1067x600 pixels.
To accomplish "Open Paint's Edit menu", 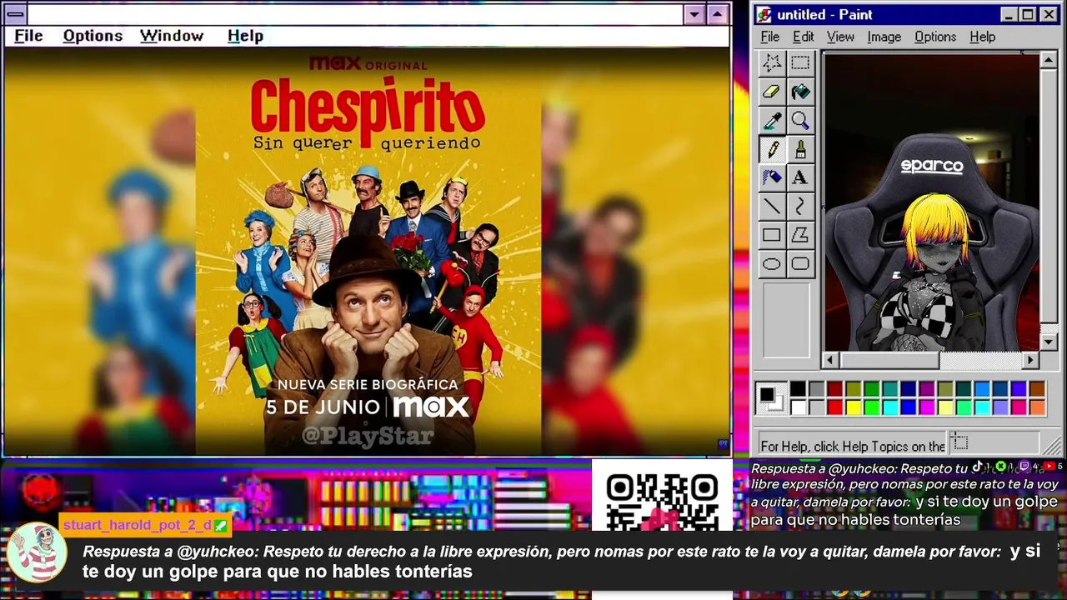I will pos(803,37).
